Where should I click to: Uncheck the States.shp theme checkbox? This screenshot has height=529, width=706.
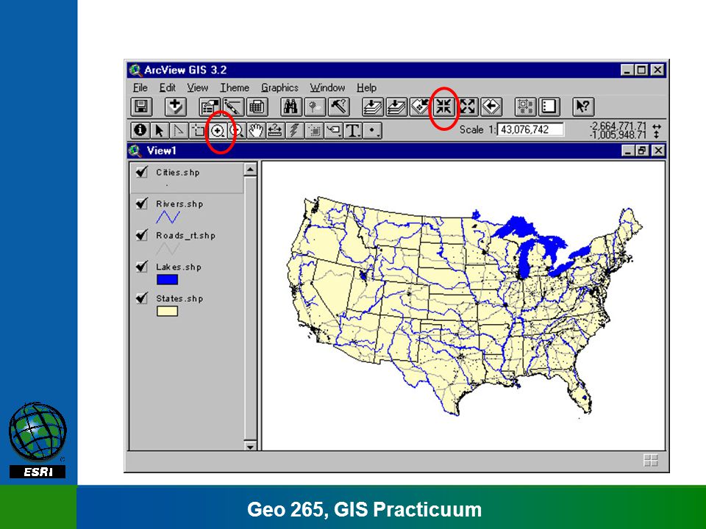click(x=142, y=298)
